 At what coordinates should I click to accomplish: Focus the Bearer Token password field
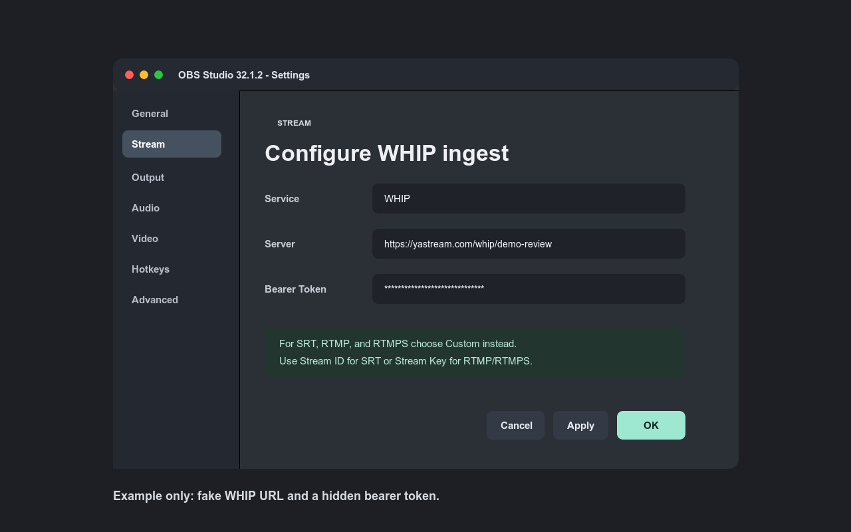[x=529, y=289]
